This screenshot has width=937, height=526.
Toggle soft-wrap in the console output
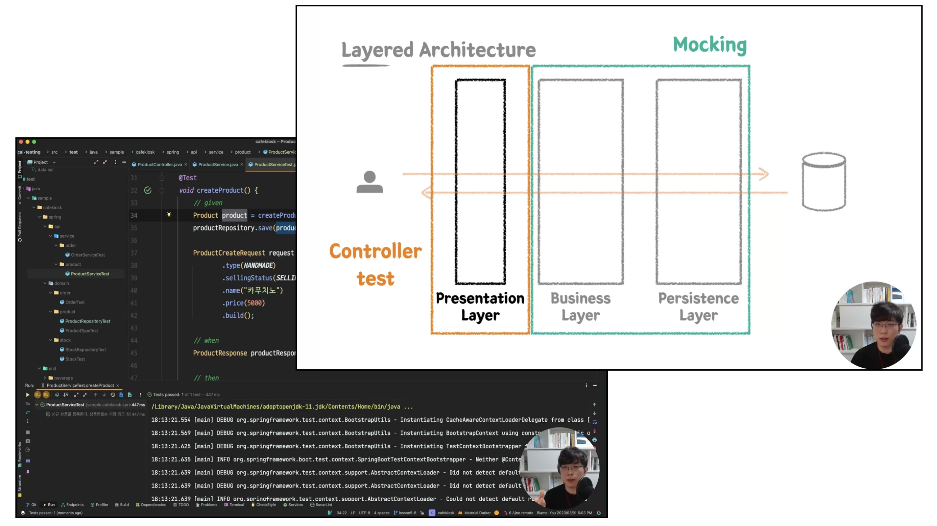(x=595, y=422)
